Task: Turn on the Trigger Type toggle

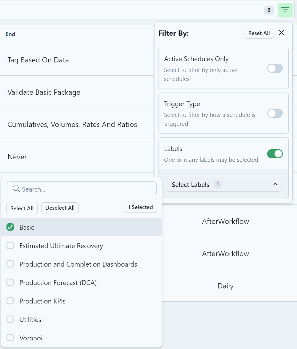Action: [275, 113]
